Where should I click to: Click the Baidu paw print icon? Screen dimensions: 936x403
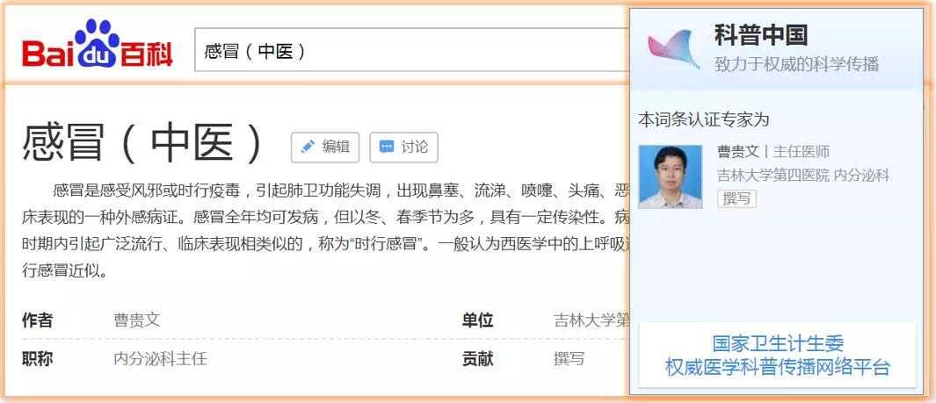tap(97, 44)
